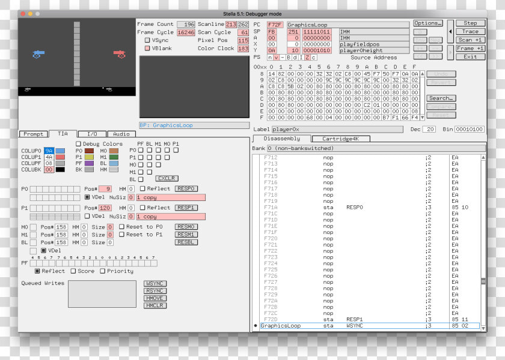Image resolution: width=505 pixels, height=360 pixels.
Task: Click the Search... button for RAM
Action: [x=441, y=98]
